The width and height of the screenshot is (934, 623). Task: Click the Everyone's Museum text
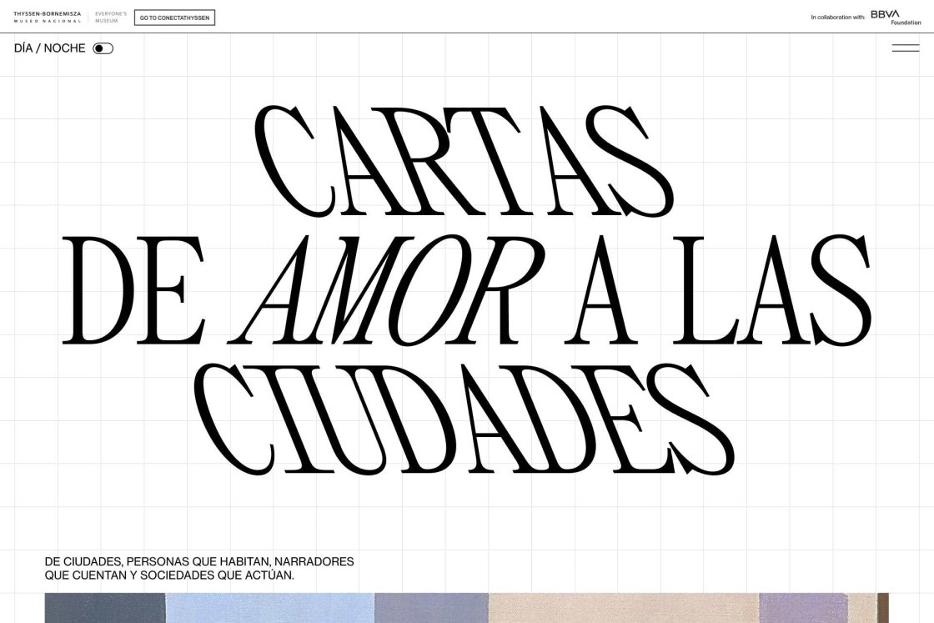(x=111, y=18)
